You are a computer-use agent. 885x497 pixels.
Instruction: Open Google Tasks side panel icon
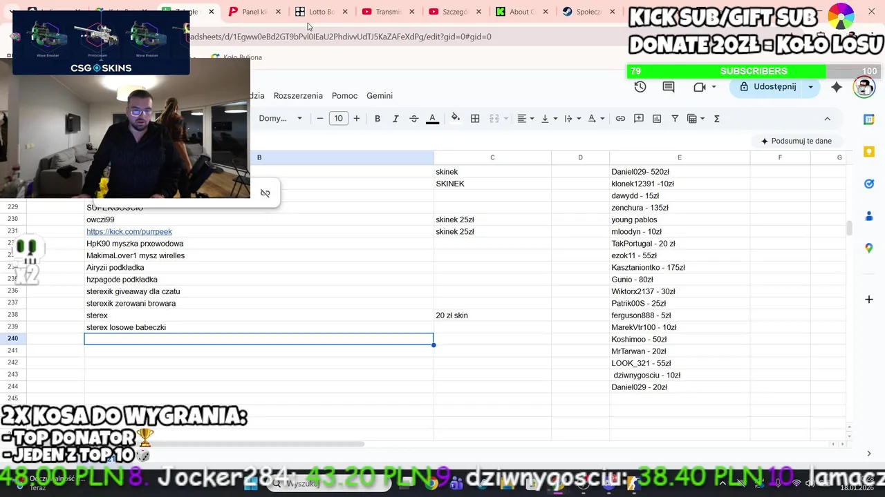[x=869, y=184]
